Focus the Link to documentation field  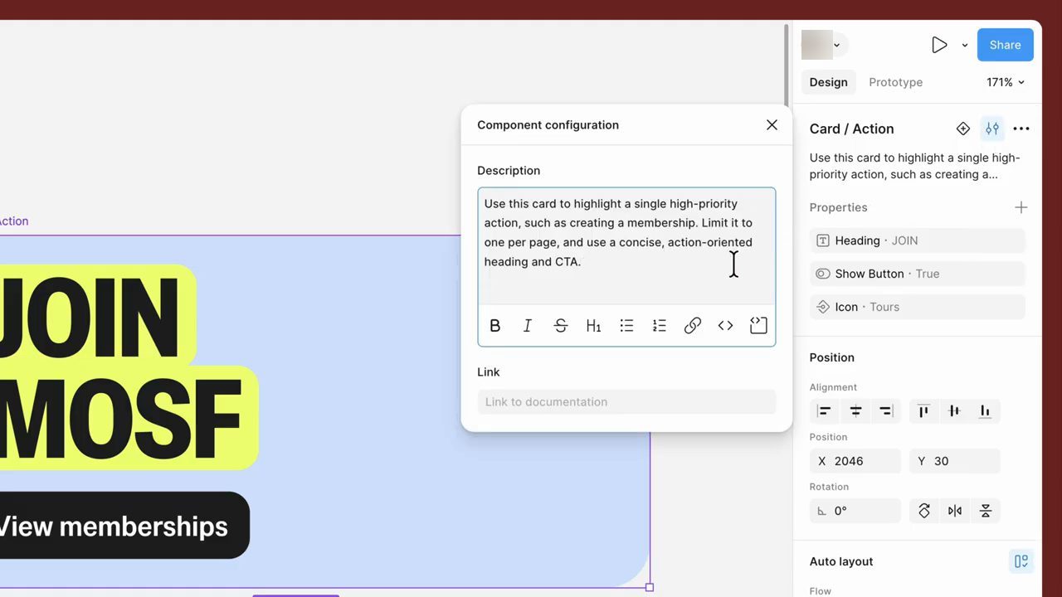[x=626, y=402]
